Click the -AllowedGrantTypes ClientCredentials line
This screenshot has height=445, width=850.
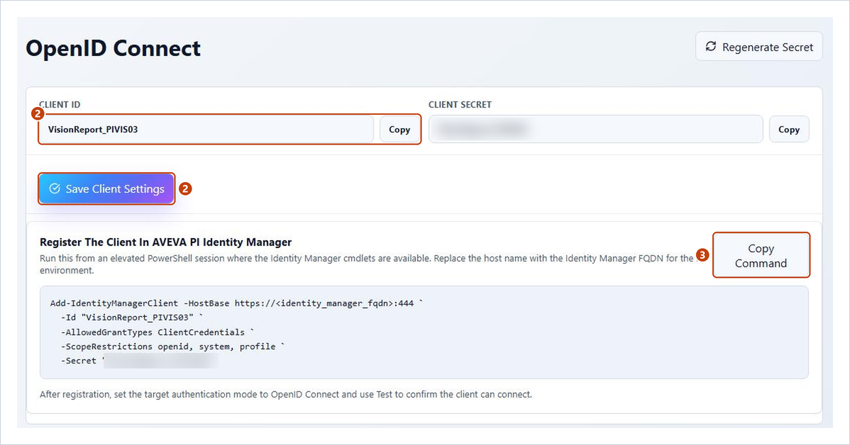click(158, 332)
